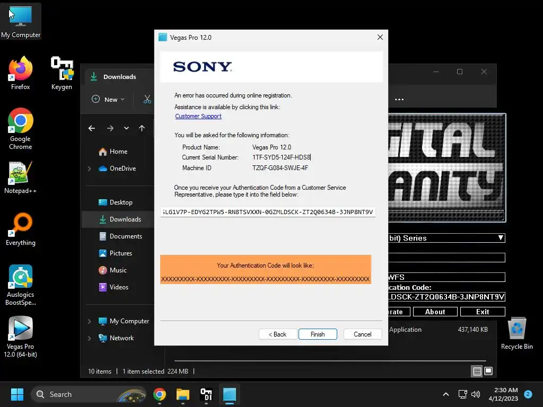Open the volume tray icon
Viewport: 543px width, 407px height.
tap(476, 394)
